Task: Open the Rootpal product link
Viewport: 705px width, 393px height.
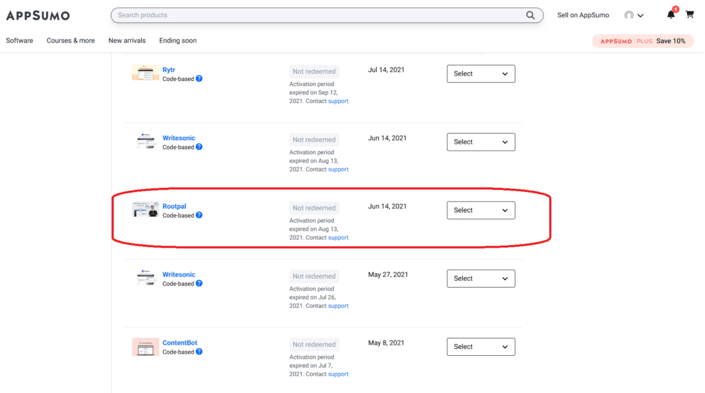Action: pos(174,206)
